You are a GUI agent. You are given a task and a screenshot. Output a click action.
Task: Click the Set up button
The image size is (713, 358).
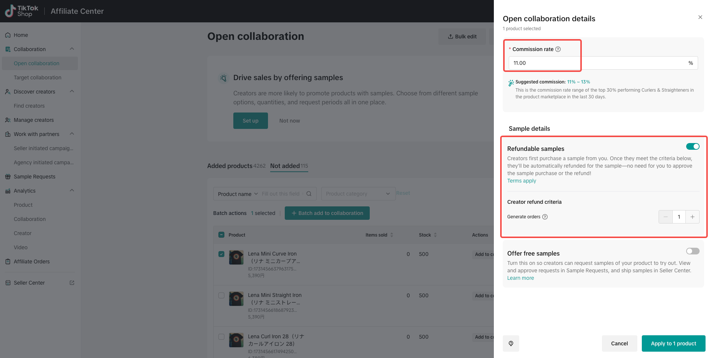tap(250, 121)
